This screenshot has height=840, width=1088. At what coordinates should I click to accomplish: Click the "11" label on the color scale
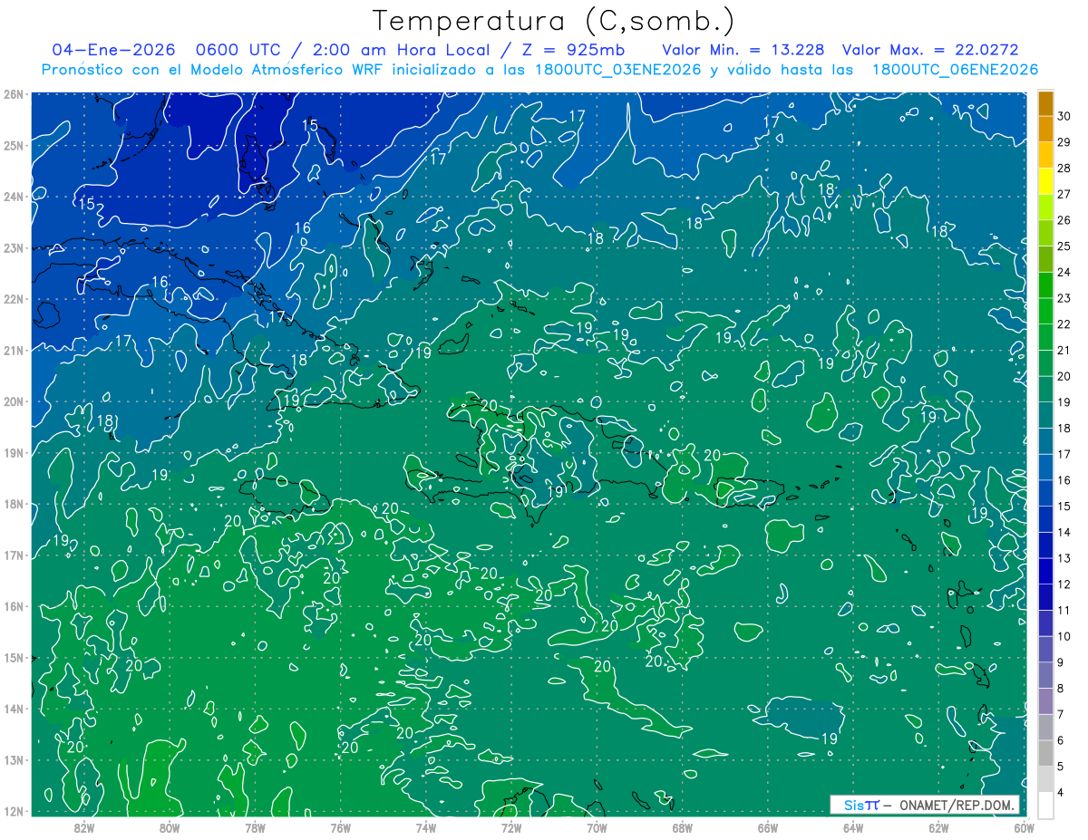pyautogui.click(x=1064, y=610)
